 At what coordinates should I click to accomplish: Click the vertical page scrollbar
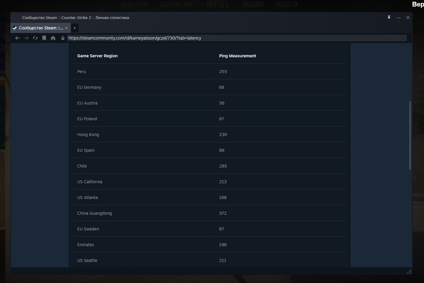[x=410, y=135]
